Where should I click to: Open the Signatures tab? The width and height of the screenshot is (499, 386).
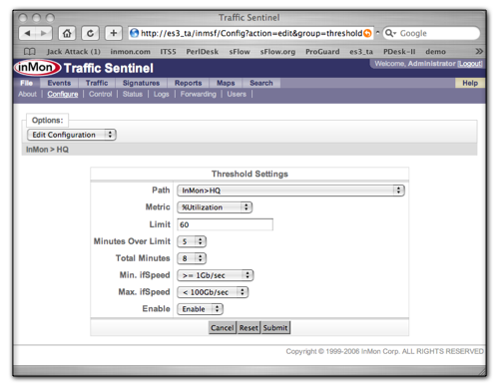pyautogui.click(x=141, y=83)
